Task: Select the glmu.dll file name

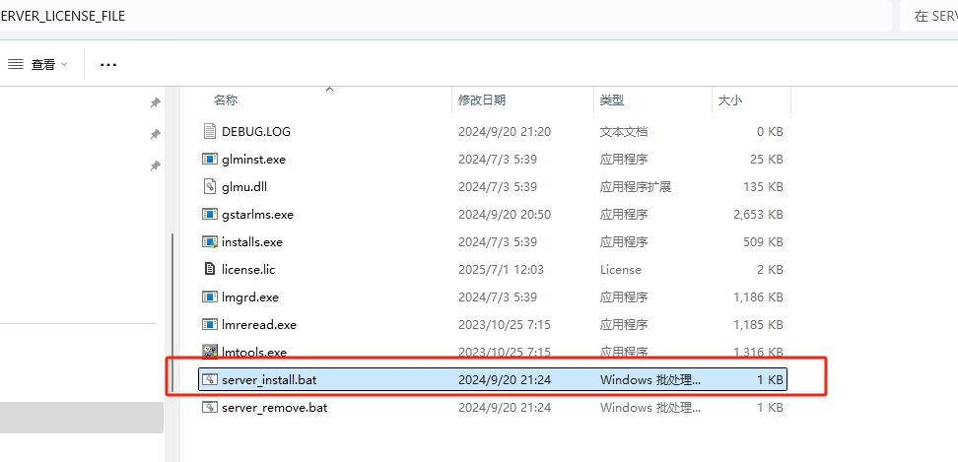Action: 244,187
